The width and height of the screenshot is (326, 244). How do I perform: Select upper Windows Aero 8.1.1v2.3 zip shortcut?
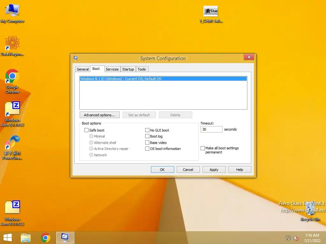[x=12, y=114]
